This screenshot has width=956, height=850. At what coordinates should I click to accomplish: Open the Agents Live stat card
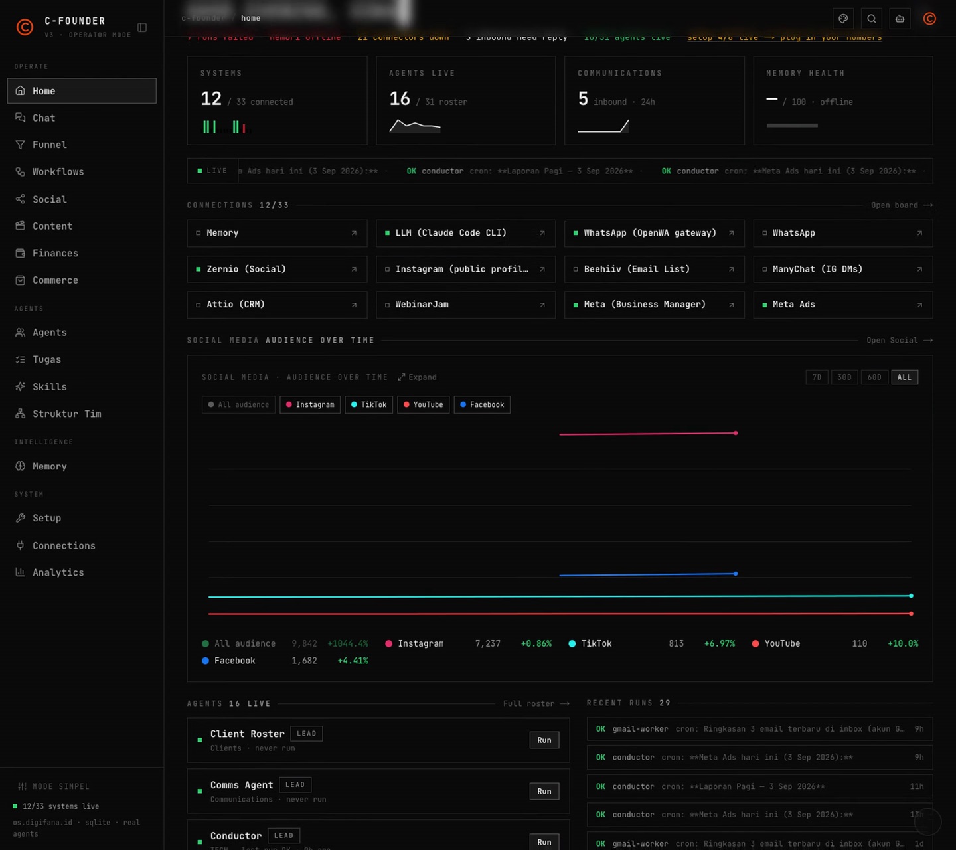tap(465, 100)
